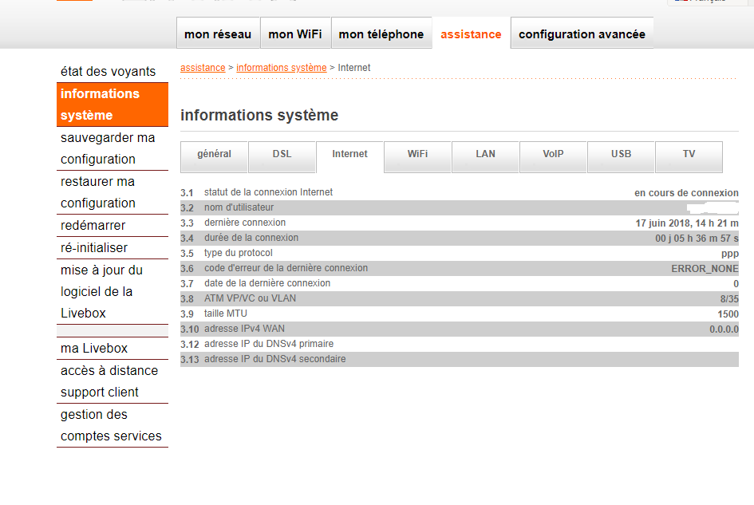Viewport: 754px width, 505px height.
Task: Open the mon téléphone menu
Action: (x=381, y=34)
